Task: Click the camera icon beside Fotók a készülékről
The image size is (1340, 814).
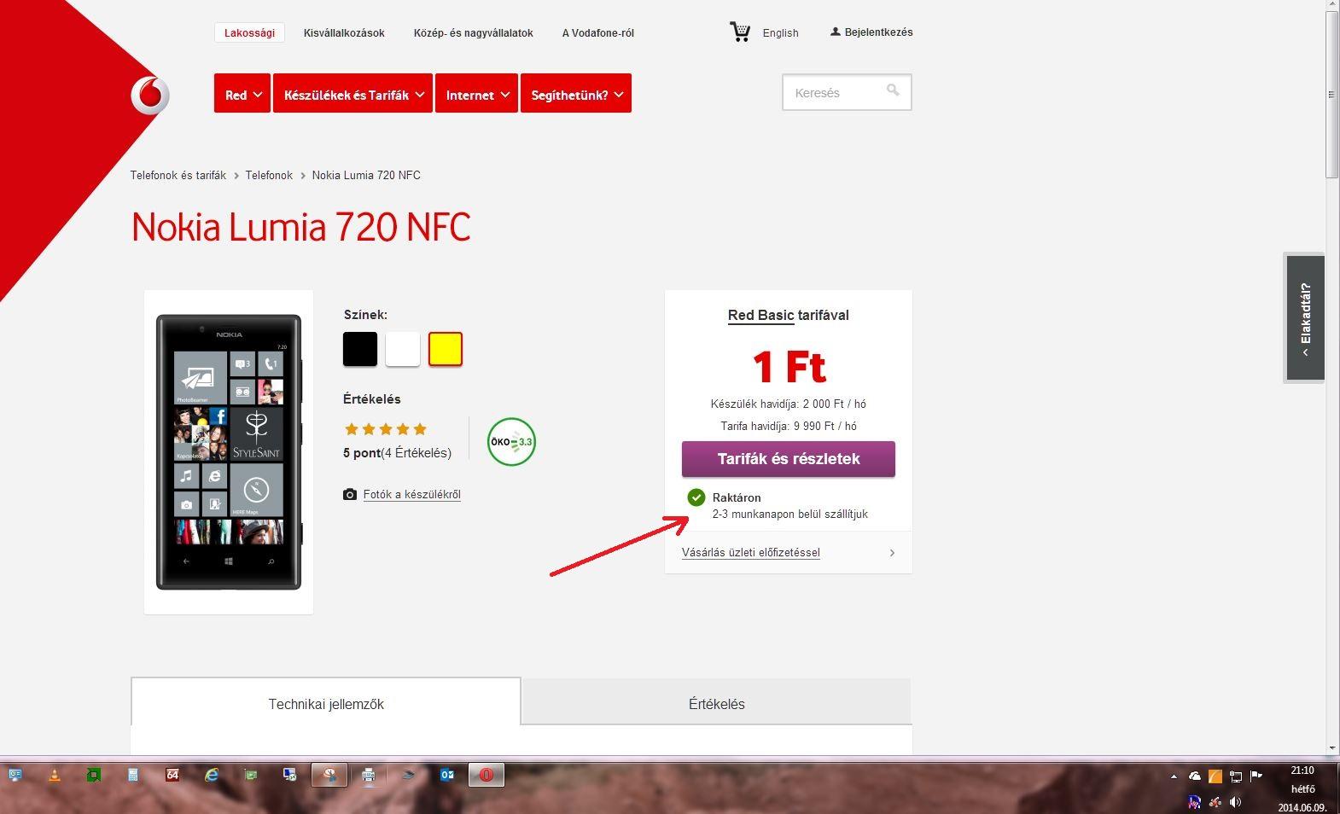Action: click(350, 495)
